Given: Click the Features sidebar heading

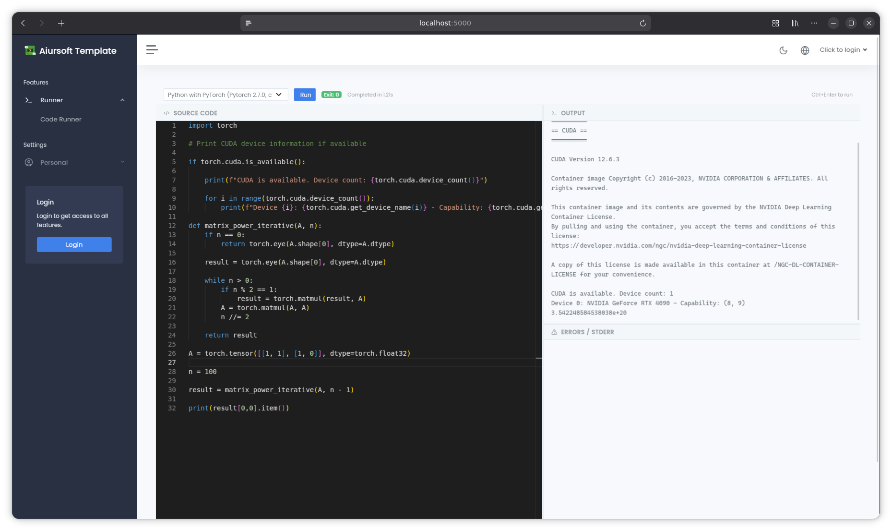Looking at the screenshot, I should pyautogui.click(x=36, y=83).
